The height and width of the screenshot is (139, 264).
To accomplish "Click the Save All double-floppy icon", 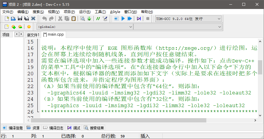I will (x=26, y=19).
